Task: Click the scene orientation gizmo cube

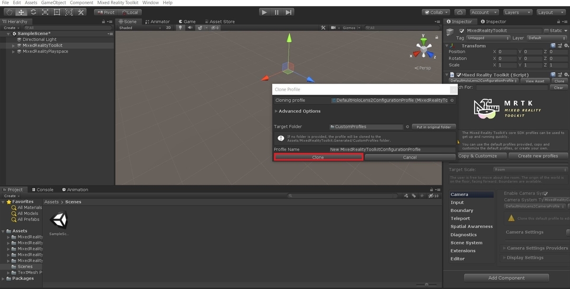Action: pos(423,48)
